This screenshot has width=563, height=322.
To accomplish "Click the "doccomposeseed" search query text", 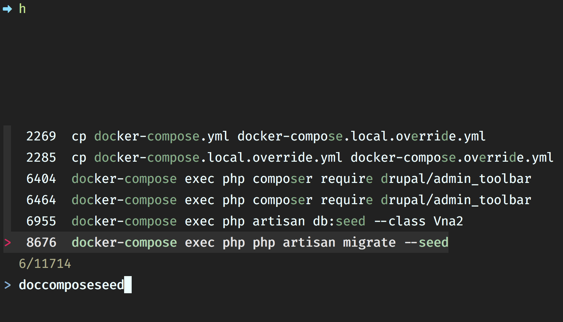I will tap(71, 285).
